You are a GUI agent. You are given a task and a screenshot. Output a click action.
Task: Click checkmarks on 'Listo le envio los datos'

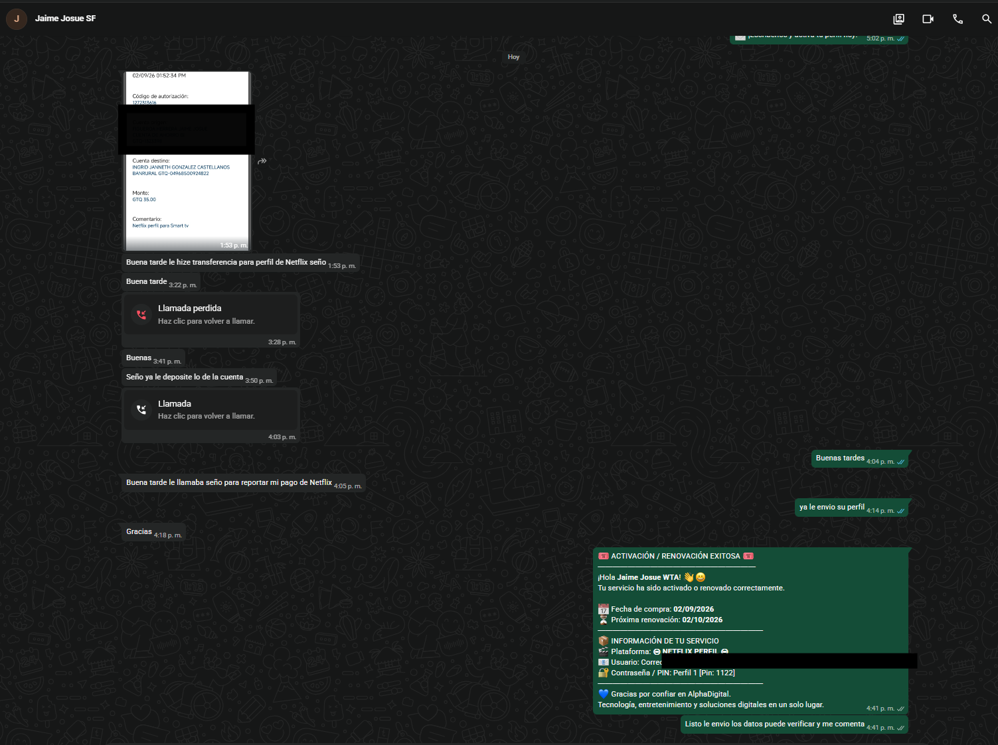(x=900, y=728)
